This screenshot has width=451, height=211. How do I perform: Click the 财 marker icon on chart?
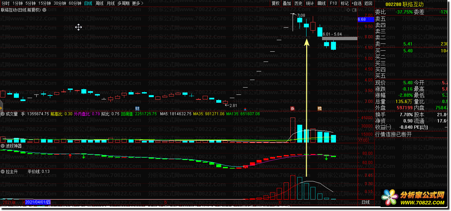click(x=137, y=108)
